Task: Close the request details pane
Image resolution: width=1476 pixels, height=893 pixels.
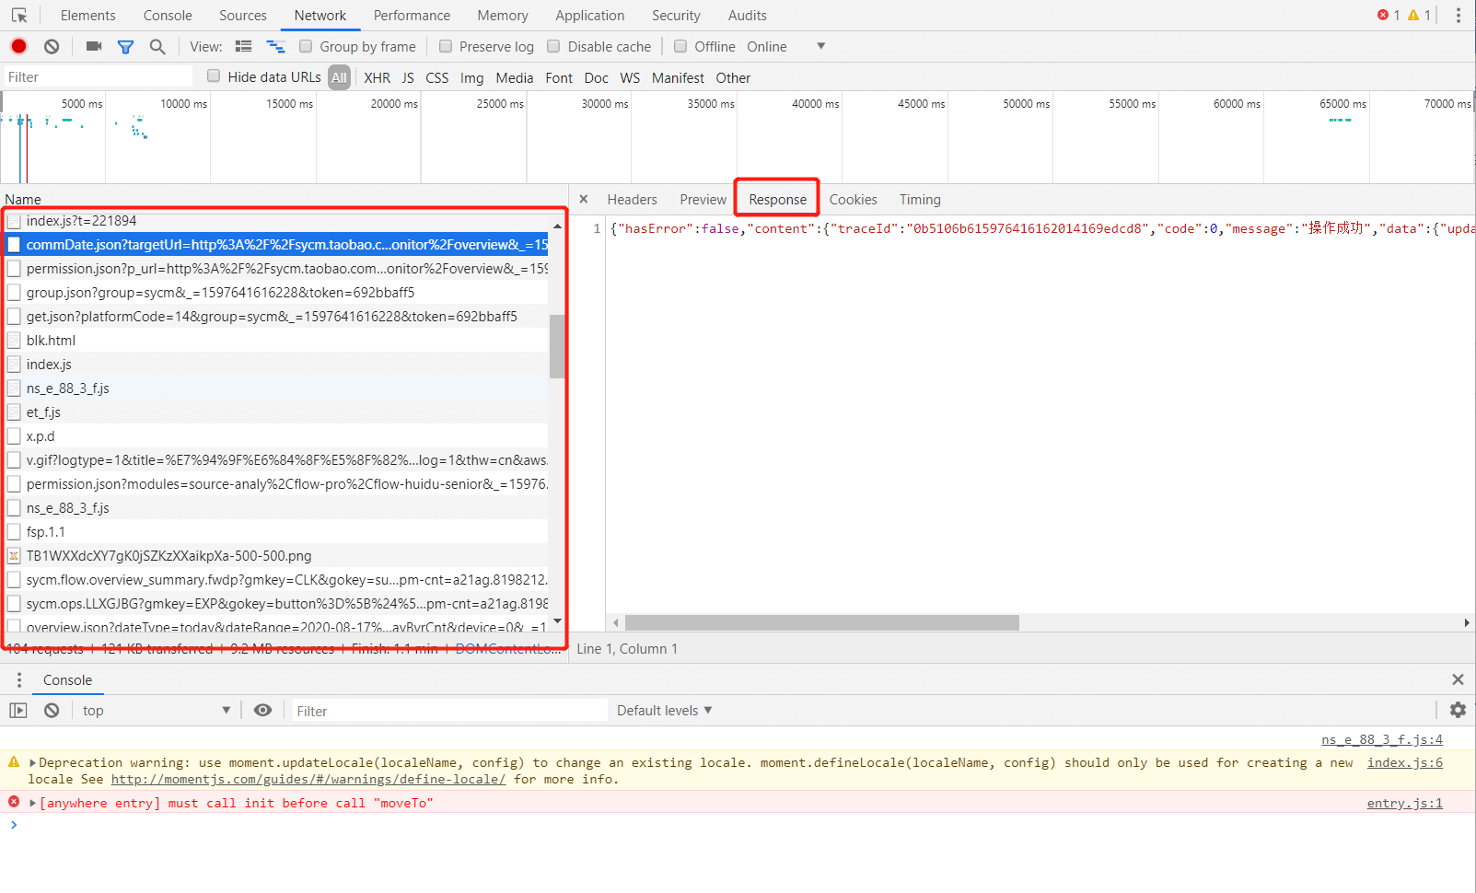Action: [x=584, y=199]
